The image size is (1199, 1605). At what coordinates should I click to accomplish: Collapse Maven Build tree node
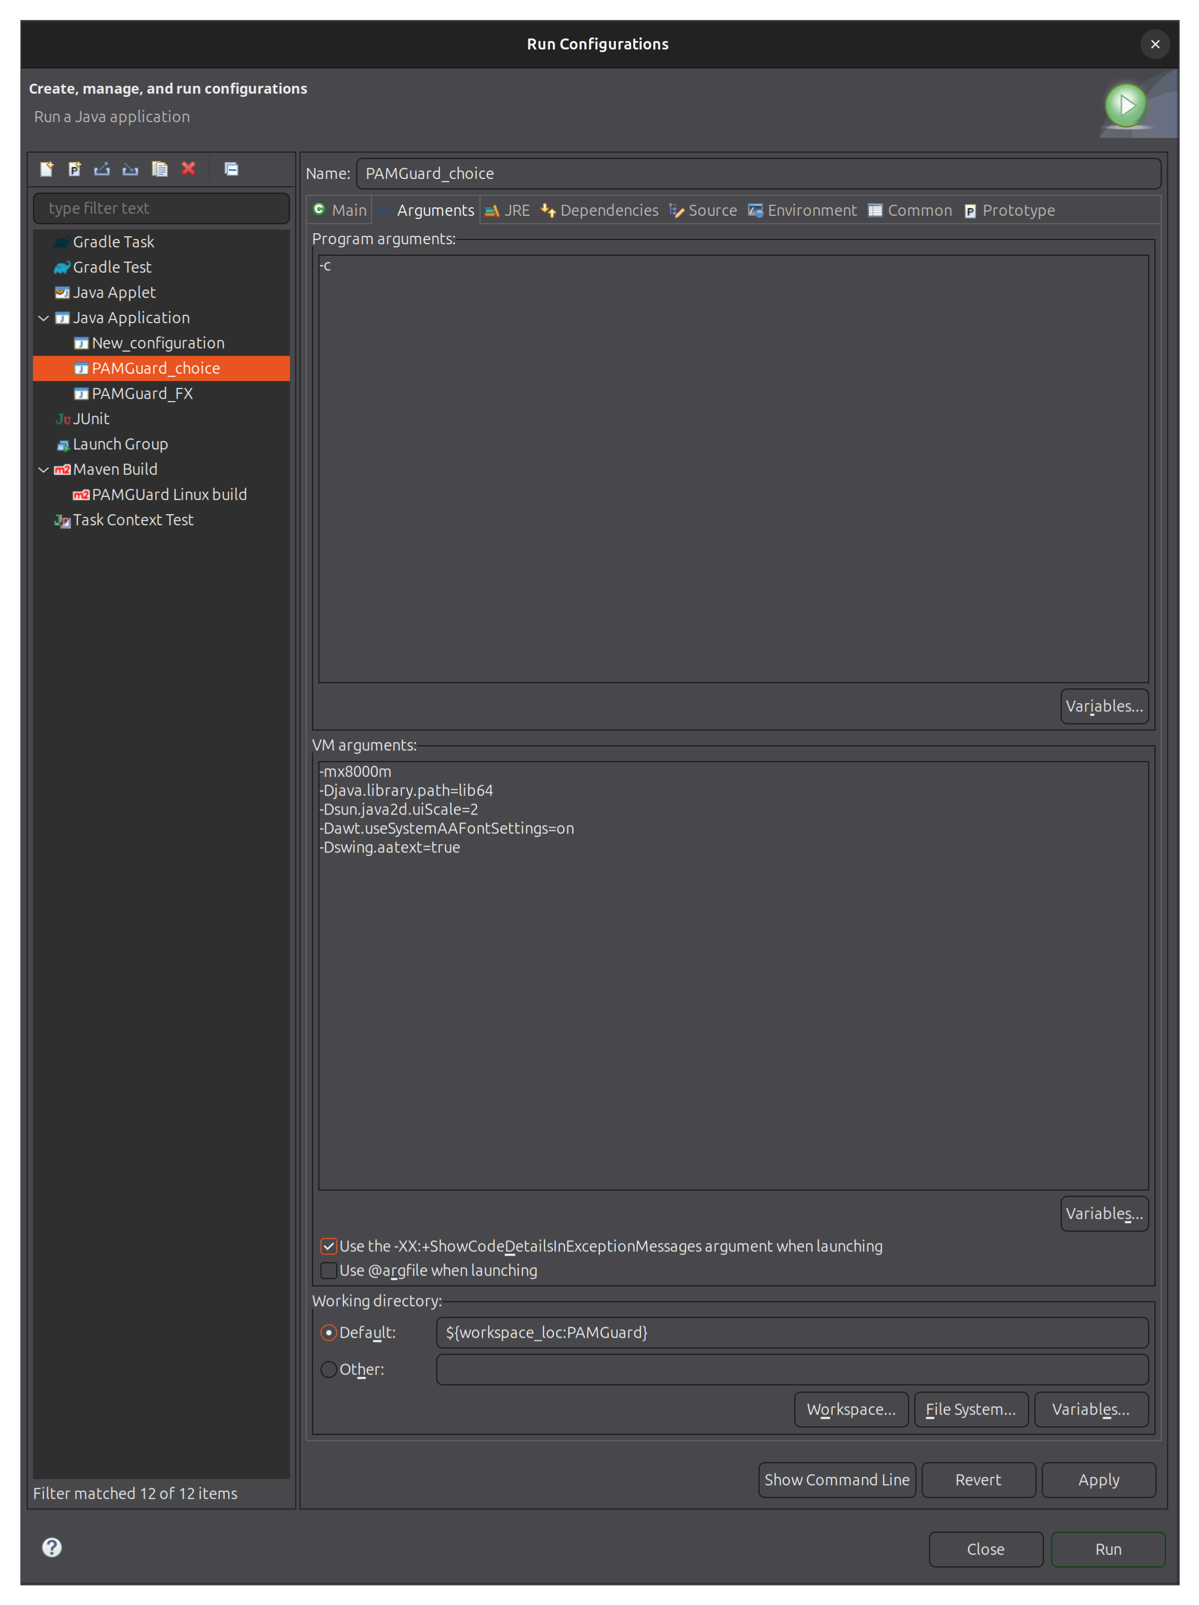pyautogui.click(x=44, y=469)
